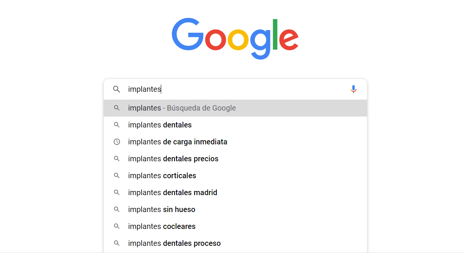Image resolution: width=464 pixels, height=253 pixels.
Task: Select the "implantes - Búsqueda de Google" suggestion
Action: point(182,108)
